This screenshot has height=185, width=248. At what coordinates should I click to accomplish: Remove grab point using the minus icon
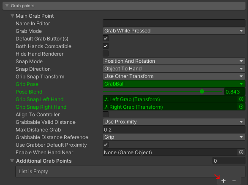(234, 181)
